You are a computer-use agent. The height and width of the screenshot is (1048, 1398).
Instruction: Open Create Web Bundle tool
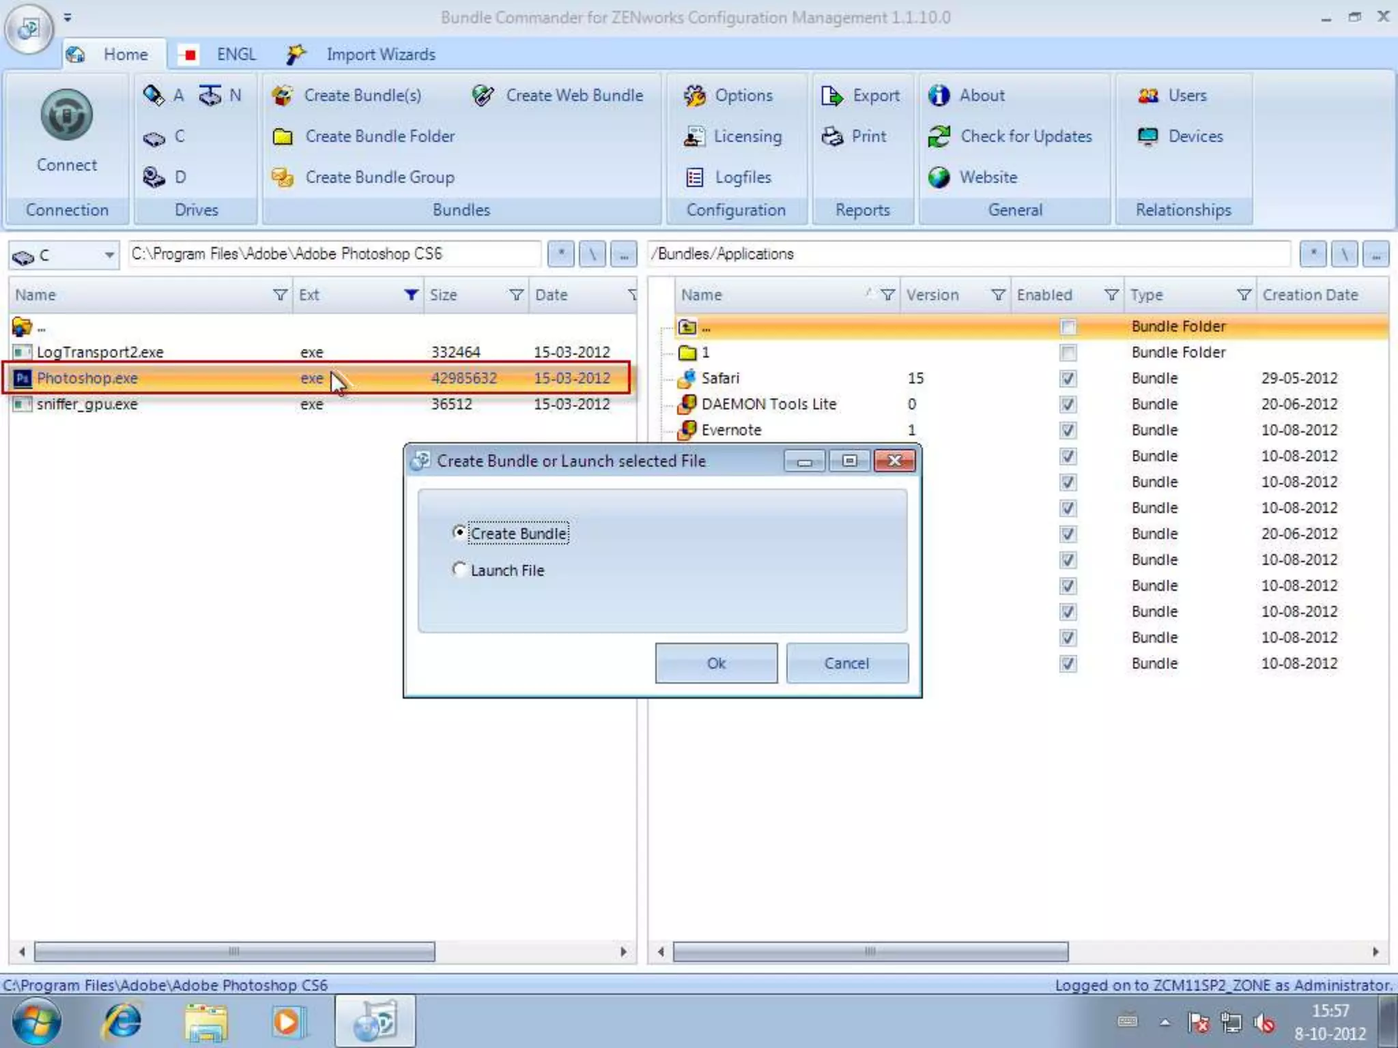coord(483,96)
